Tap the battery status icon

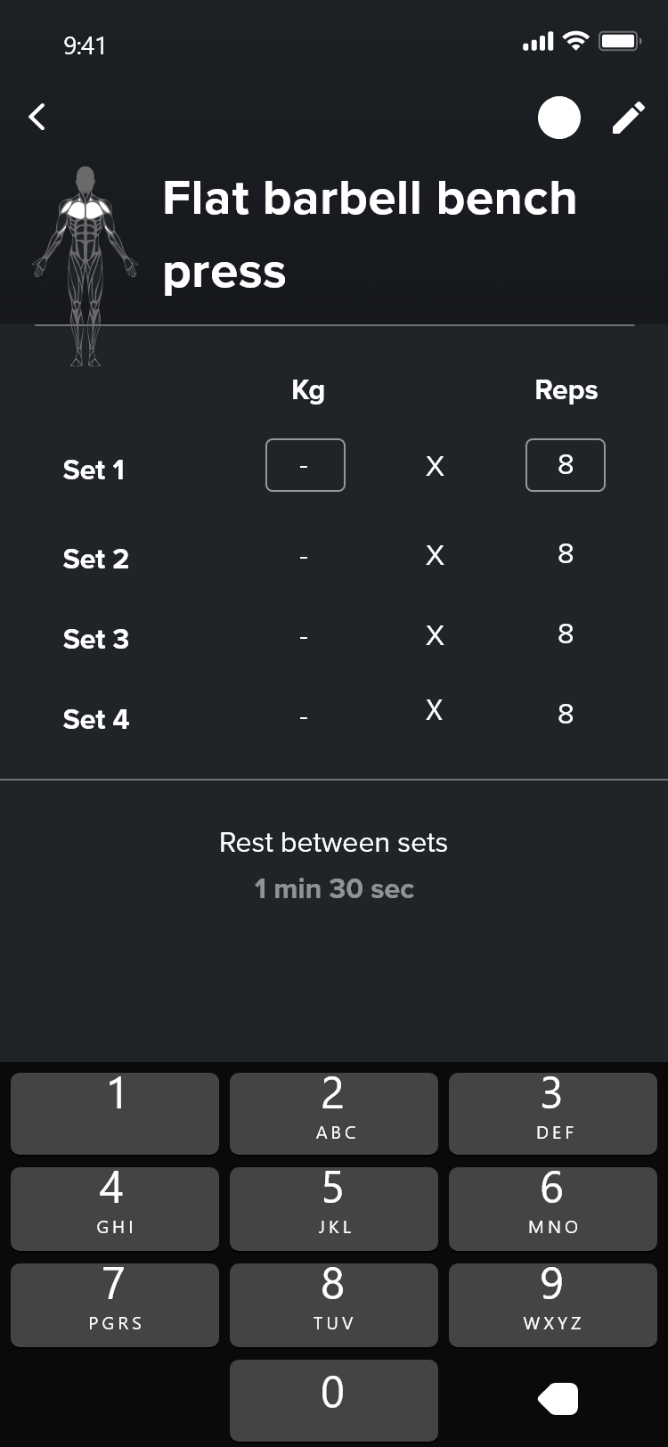point(620,41)
